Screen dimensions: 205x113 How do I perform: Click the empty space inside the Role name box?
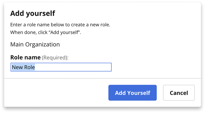point(73,67)
